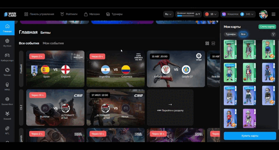Select Хоккей in the sidebar
The height and width of the screenshot is (150, 279).
tap(7, 116)
